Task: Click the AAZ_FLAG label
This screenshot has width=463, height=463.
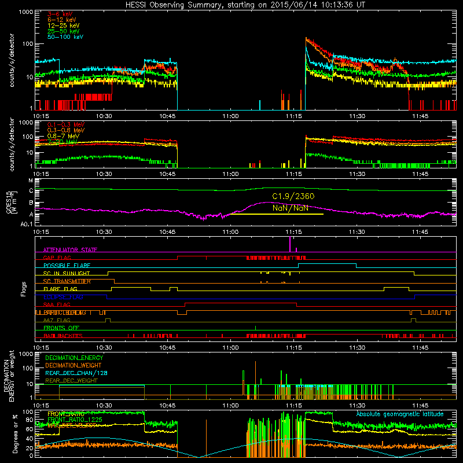Action: point(57,320)
